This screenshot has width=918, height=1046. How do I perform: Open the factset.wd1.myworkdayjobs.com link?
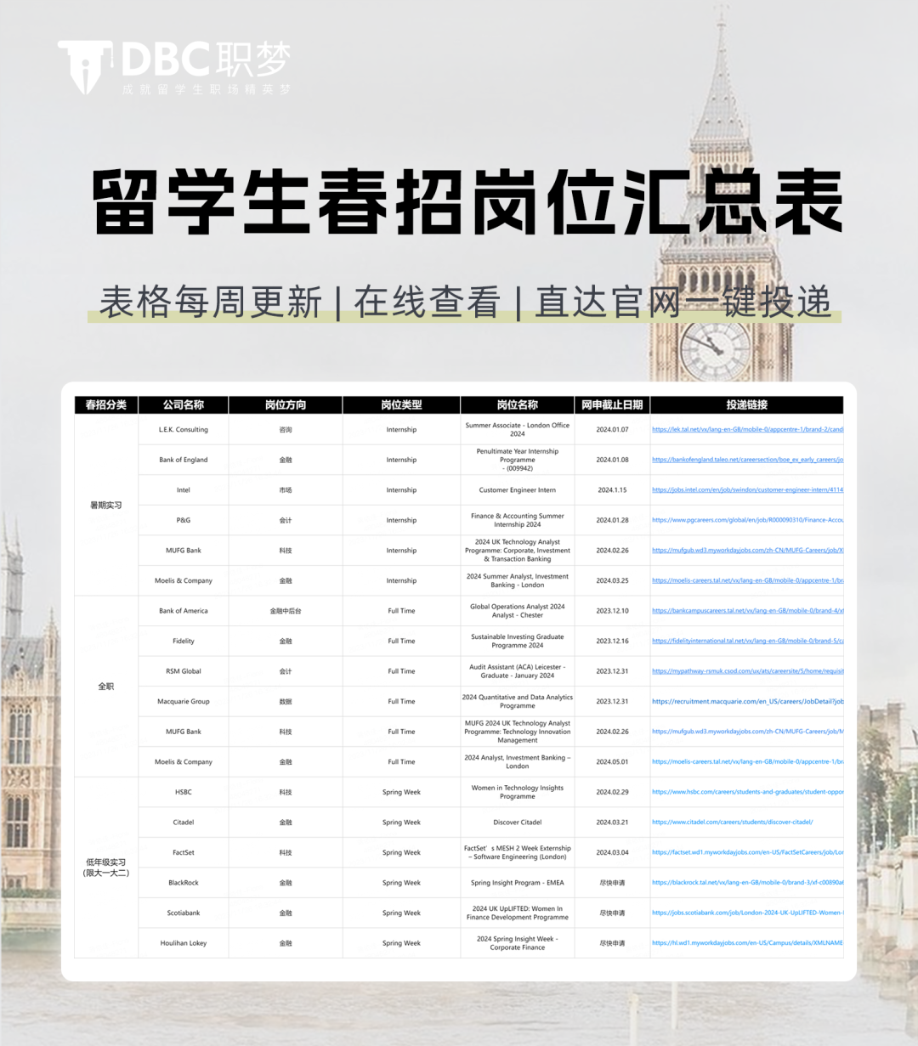[747, 852]
